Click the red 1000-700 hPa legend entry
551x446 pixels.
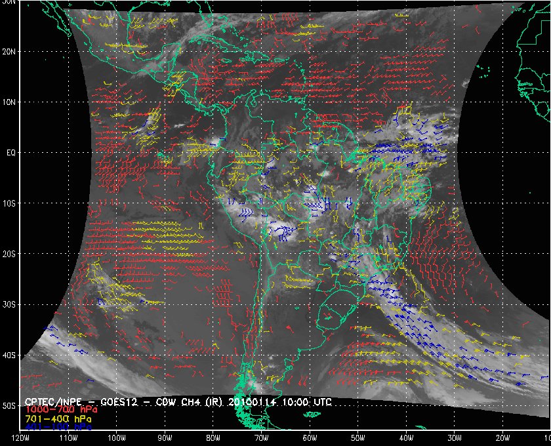click(x=61, y=410)
